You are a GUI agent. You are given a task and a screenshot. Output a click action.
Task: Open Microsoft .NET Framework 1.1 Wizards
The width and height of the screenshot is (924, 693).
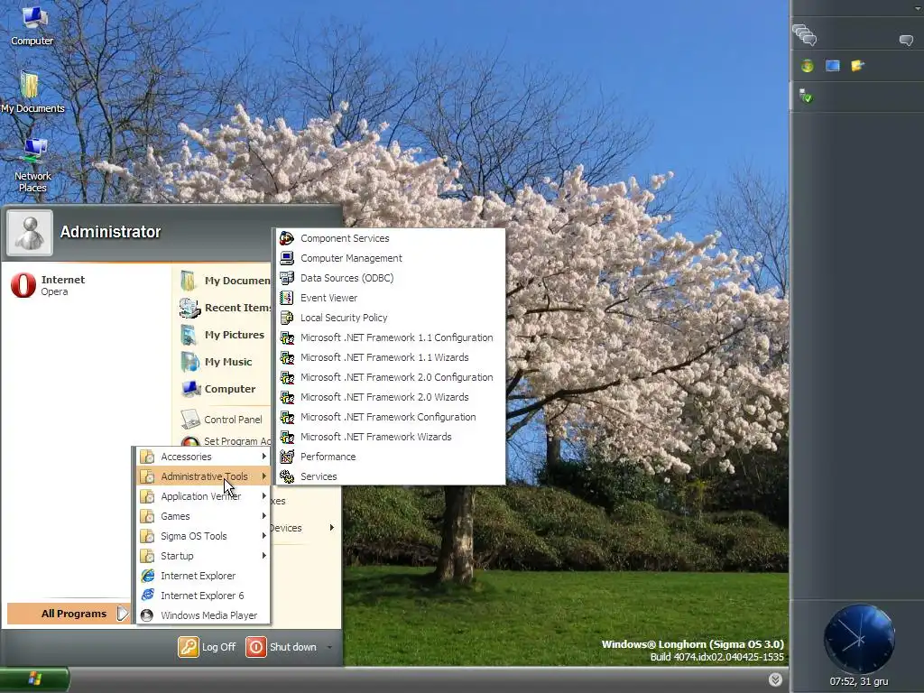390,357
